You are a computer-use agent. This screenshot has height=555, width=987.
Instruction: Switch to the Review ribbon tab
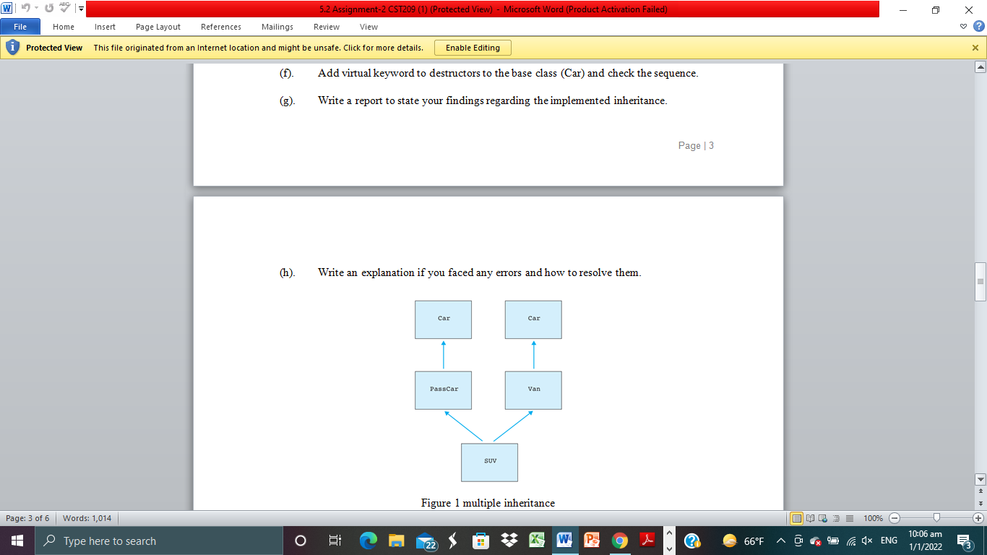pos(326,27)
